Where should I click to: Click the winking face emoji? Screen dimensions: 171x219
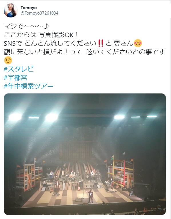(x=8, y=60)
